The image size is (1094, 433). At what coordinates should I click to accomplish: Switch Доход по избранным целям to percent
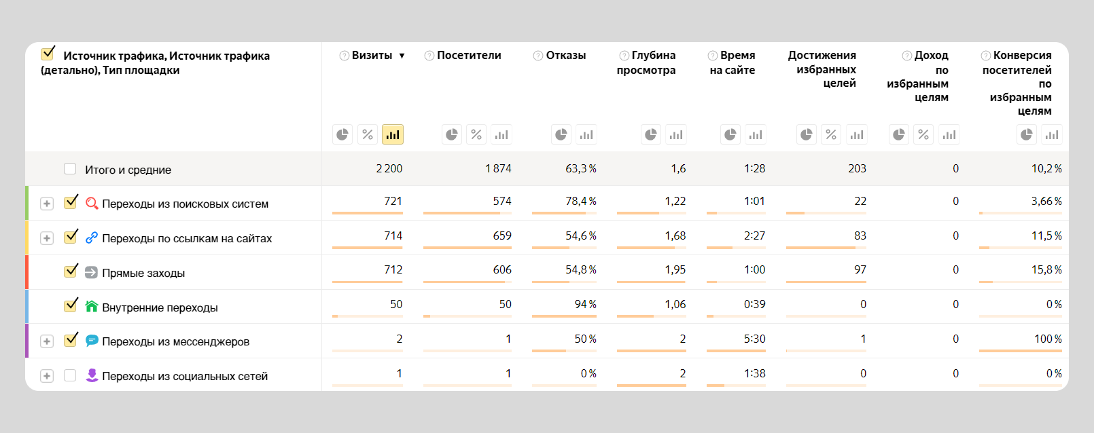pos(923,134)
